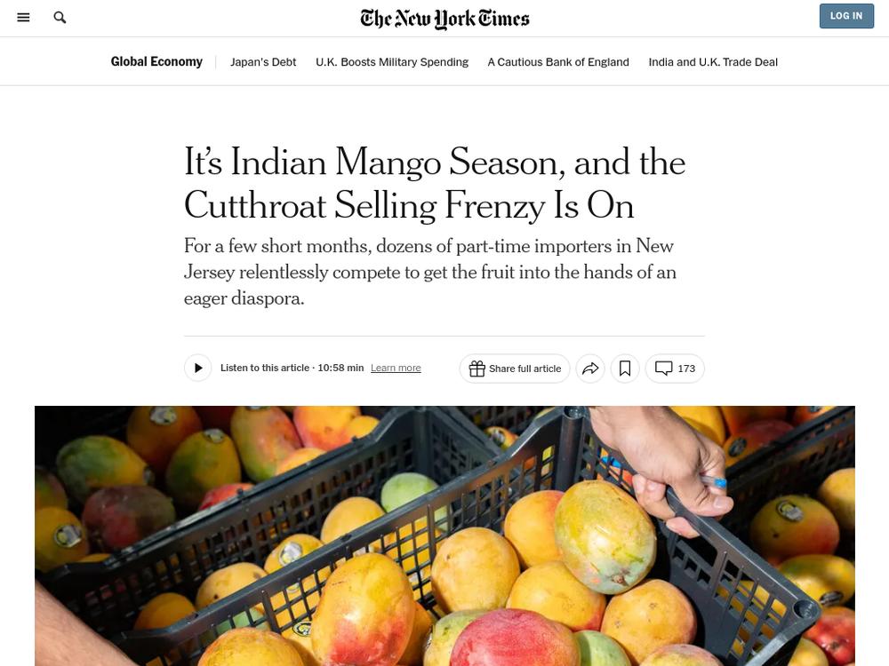Select A Cautious Bank of England

[558, 62]
